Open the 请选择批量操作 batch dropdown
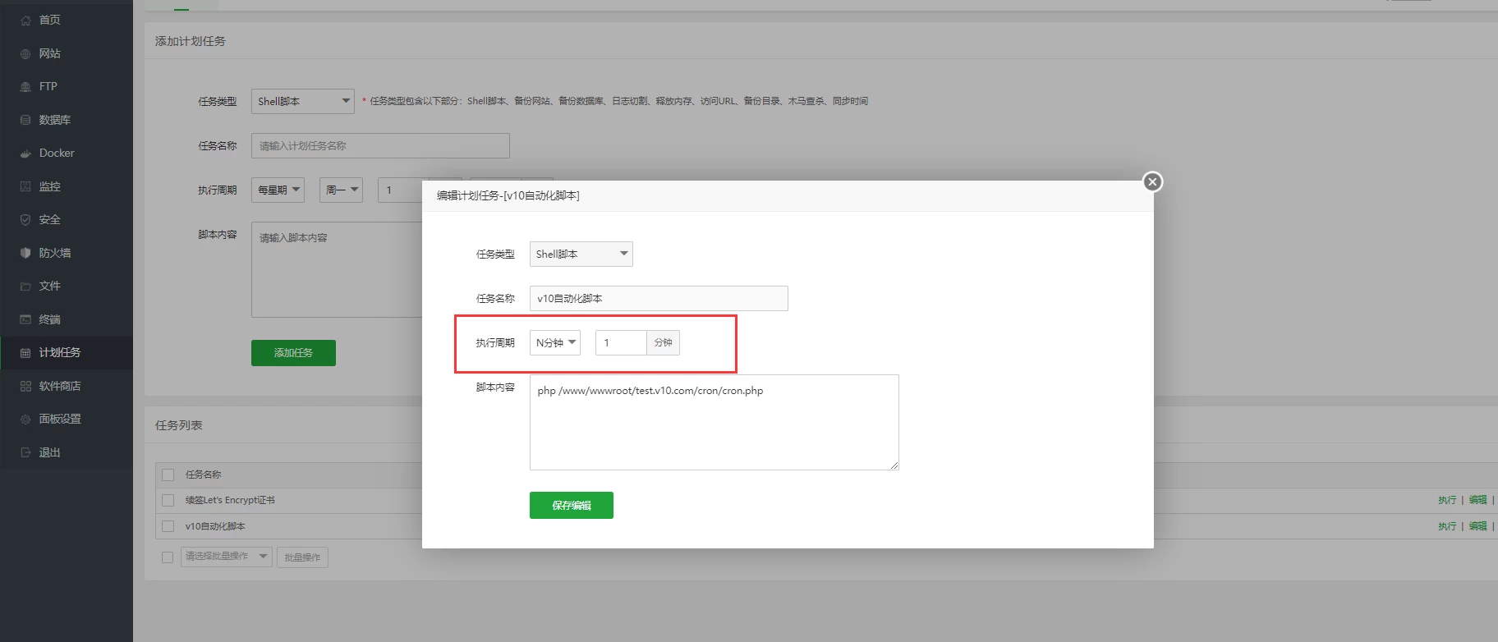Image resolution: width=1498 pixels, height=642 pixels. (227, 557)
